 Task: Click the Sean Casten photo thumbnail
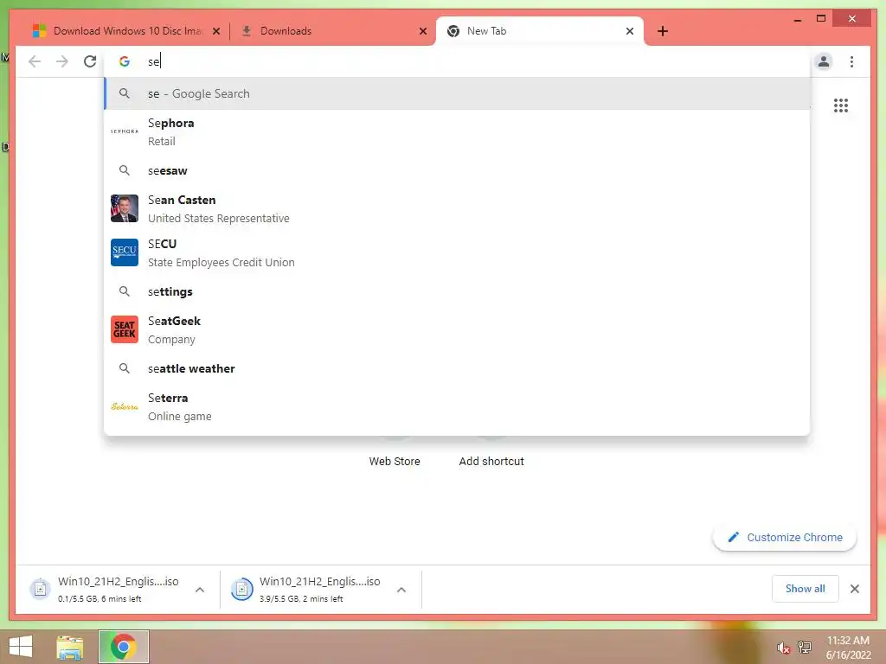click(125, 208)
